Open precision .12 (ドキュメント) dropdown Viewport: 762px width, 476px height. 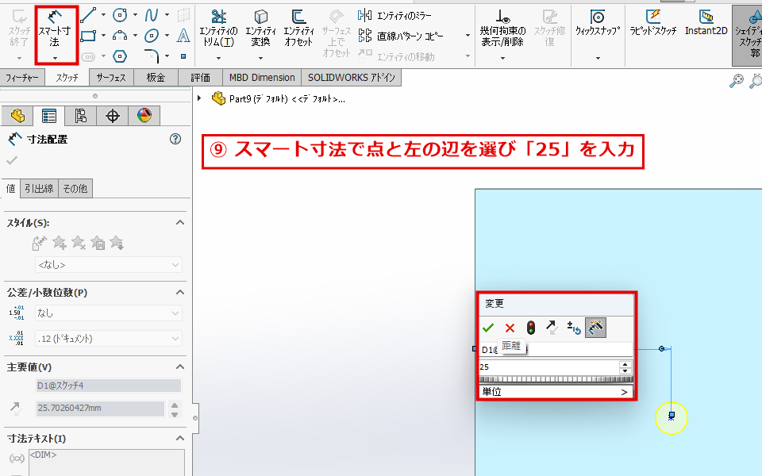[x=109, y=339]
